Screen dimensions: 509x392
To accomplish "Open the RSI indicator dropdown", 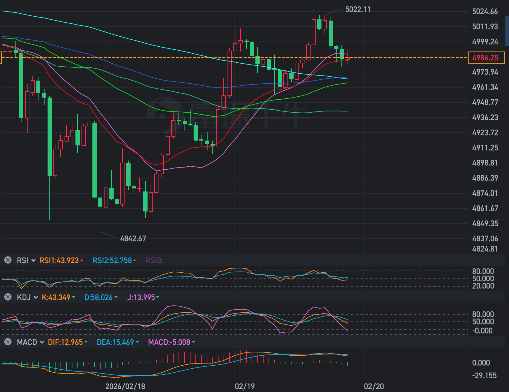I will 33,261.
